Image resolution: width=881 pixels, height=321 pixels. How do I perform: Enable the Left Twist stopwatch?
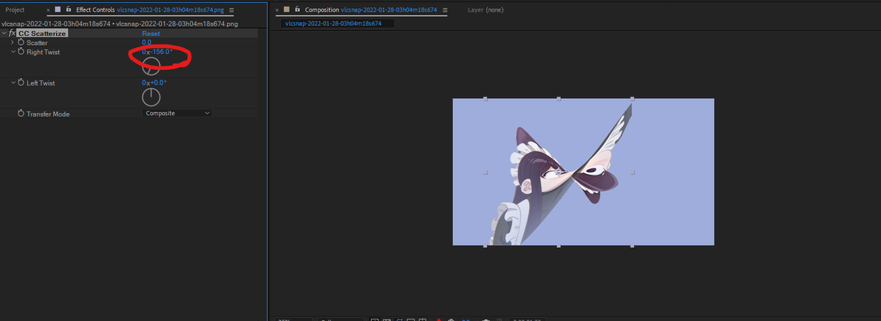[x=21, y=83]
